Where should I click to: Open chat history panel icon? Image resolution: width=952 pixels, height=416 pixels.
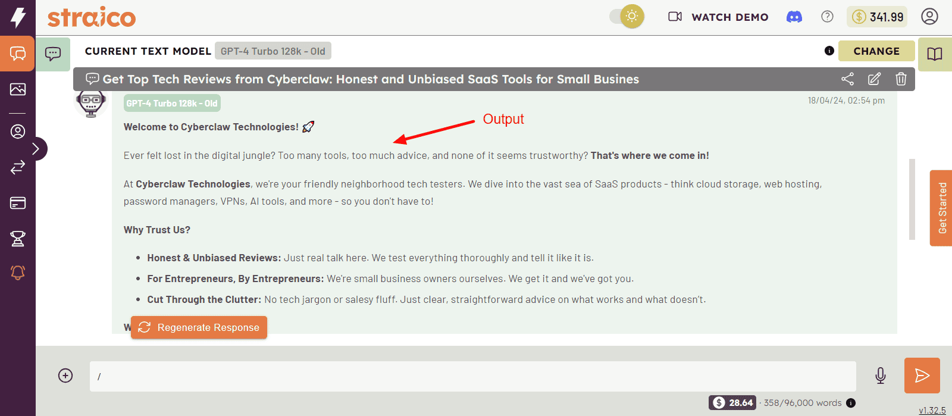click(x=53, y=54)
